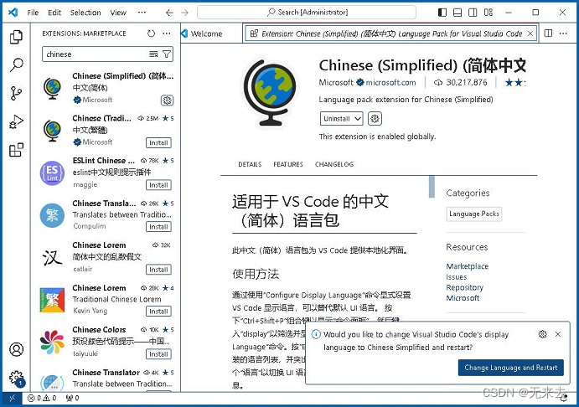Switch to the CHANGELOG tab
Viewport: 579px width, 407px height.
(334, 164)
